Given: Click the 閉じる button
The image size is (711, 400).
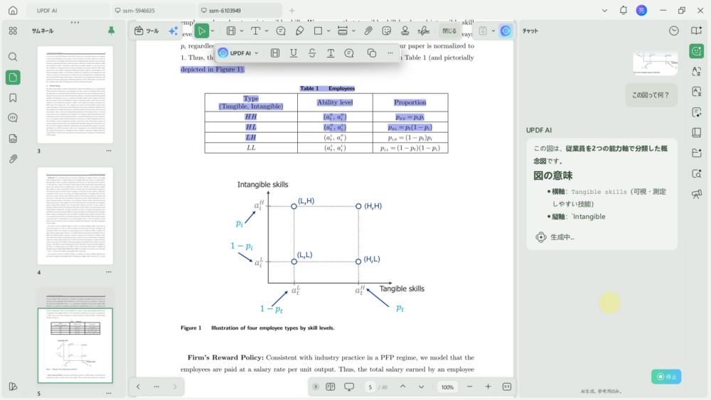Looking at the screenshot, I should (x=449, y=31).
